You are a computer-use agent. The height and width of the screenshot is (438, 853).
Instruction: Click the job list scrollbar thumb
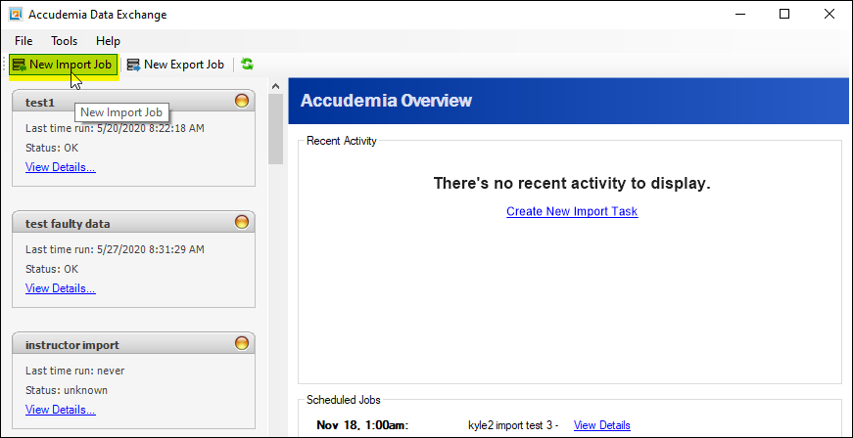point(275,129)
